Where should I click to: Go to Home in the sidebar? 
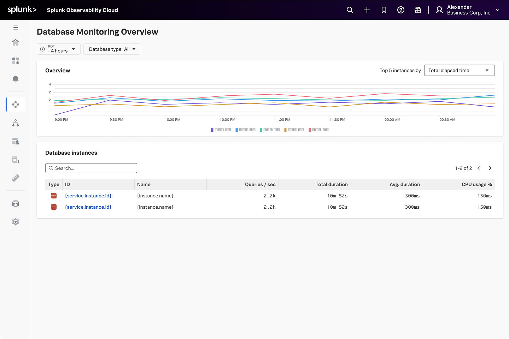click(16, 42)
